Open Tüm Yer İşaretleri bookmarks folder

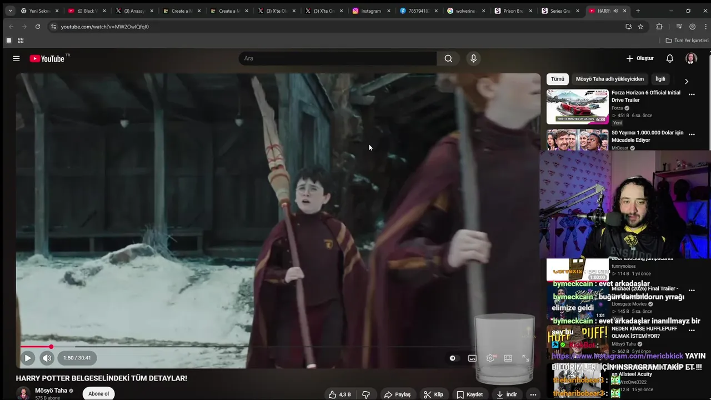click(687, 41)
